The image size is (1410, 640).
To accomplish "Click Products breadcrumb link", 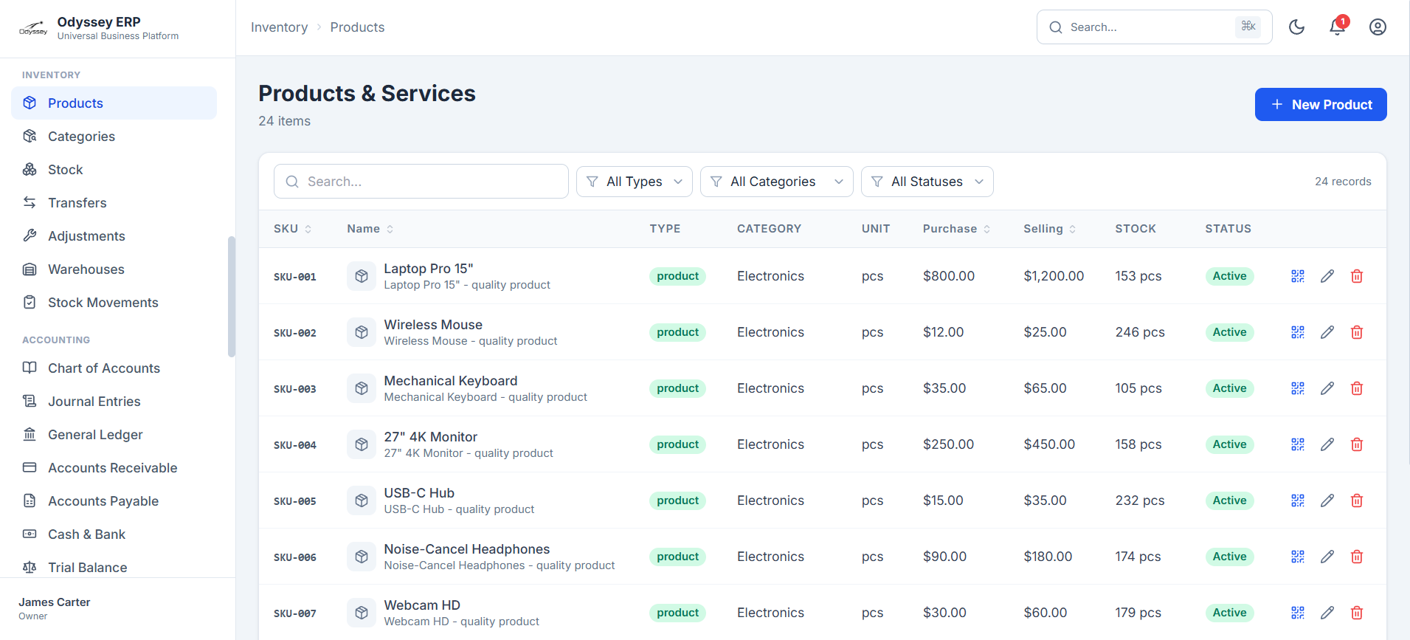I will pos(357,27).
